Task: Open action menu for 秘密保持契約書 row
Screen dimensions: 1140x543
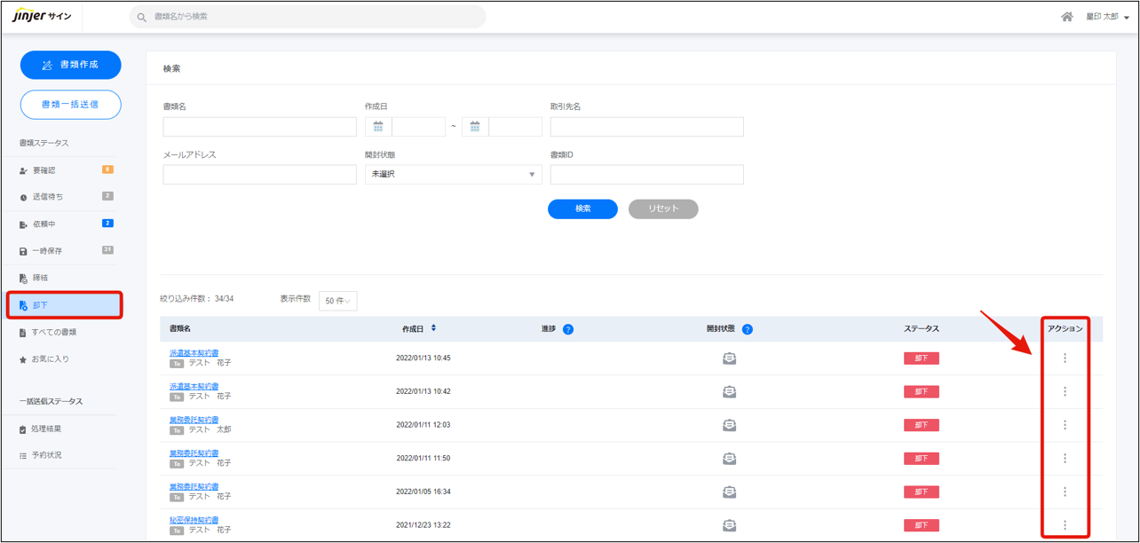Action: tap(1065, 525)
